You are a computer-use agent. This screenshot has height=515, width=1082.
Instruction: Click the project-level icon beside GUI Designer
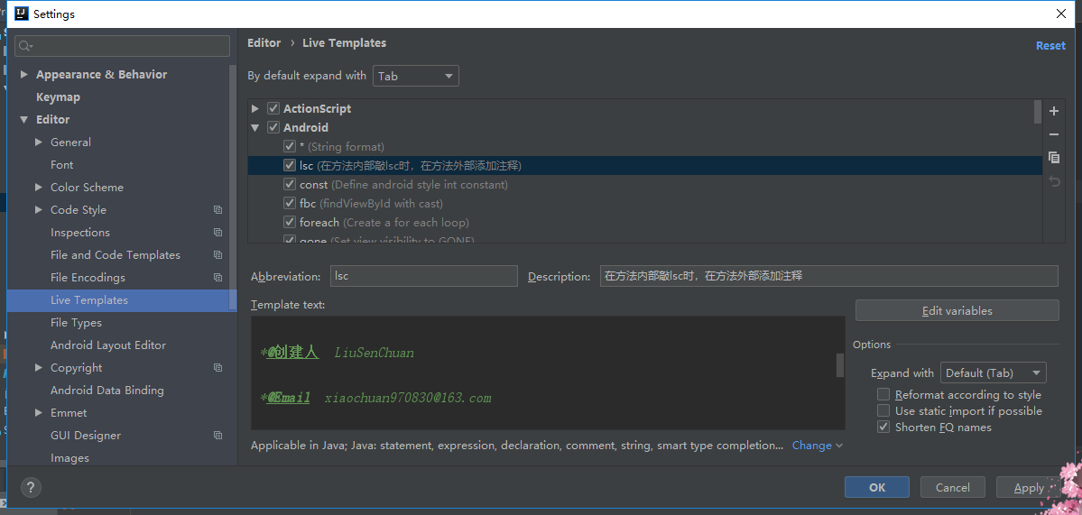click(x=218, y=435)
